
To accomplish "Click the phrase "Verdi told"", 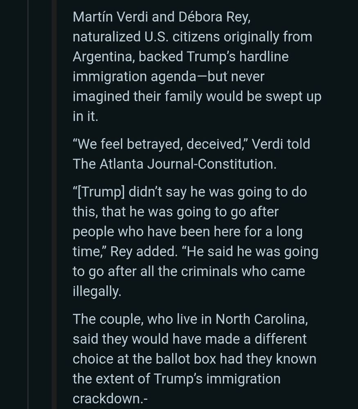I will [281, 144].
